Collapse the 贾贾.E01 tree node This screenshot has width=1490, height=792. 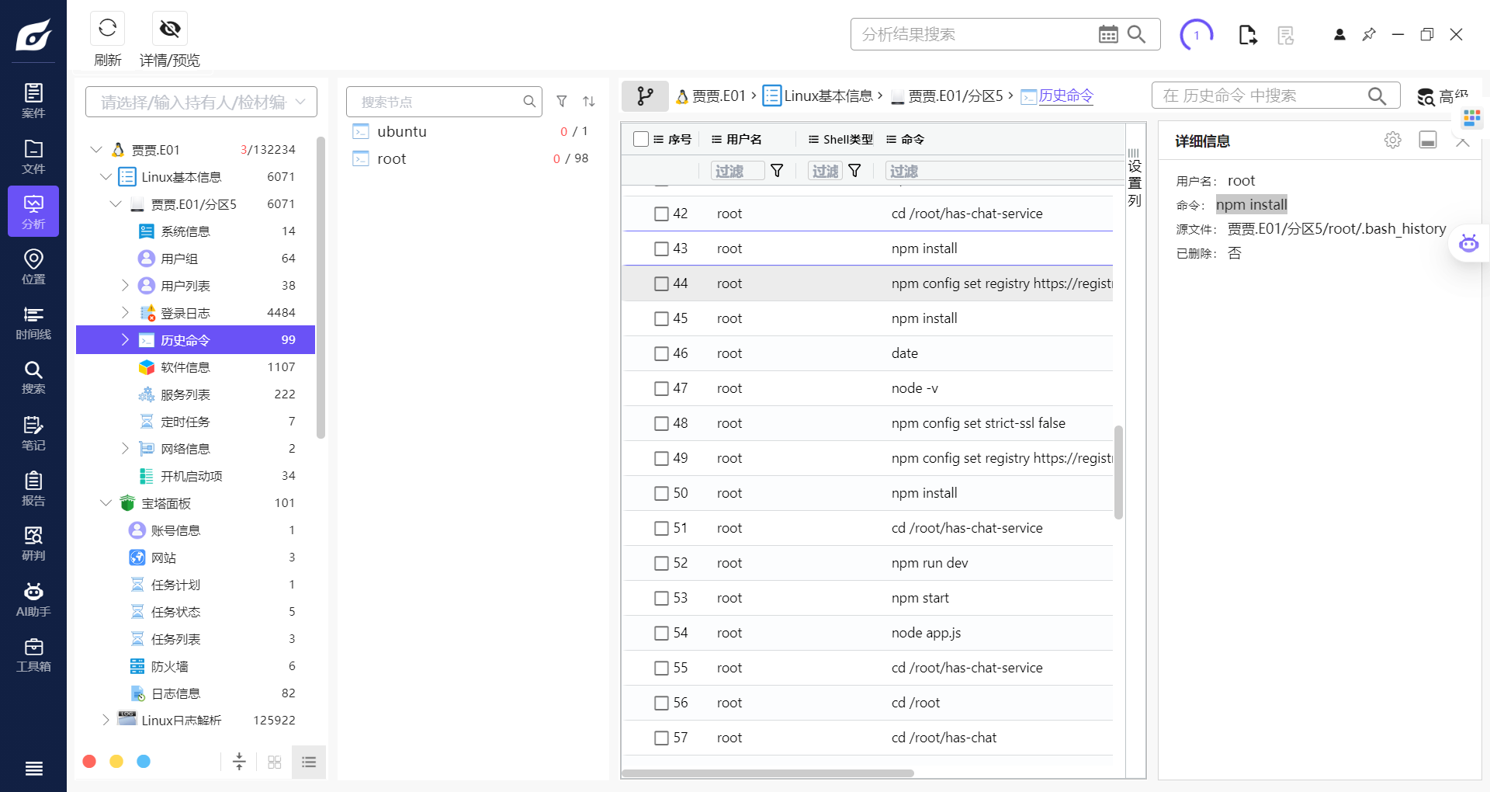click(96, 149)
